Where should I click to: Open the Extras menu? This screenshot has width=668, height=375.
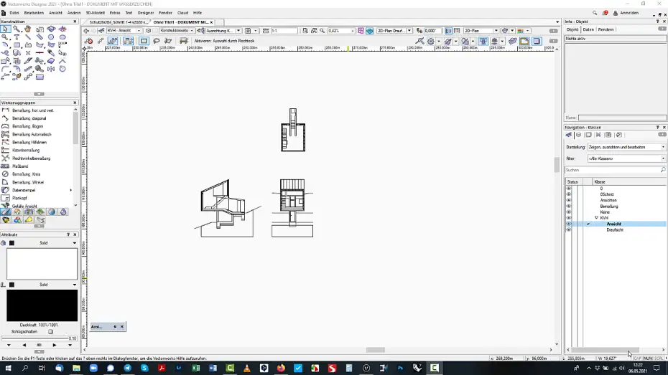pos(115,13)
